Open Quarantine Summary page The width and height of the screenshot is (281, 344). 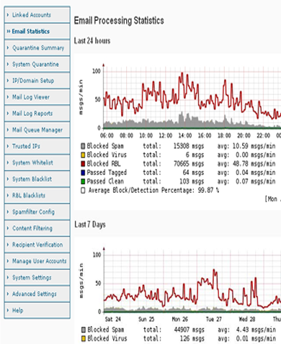click(x=37, y=47)
